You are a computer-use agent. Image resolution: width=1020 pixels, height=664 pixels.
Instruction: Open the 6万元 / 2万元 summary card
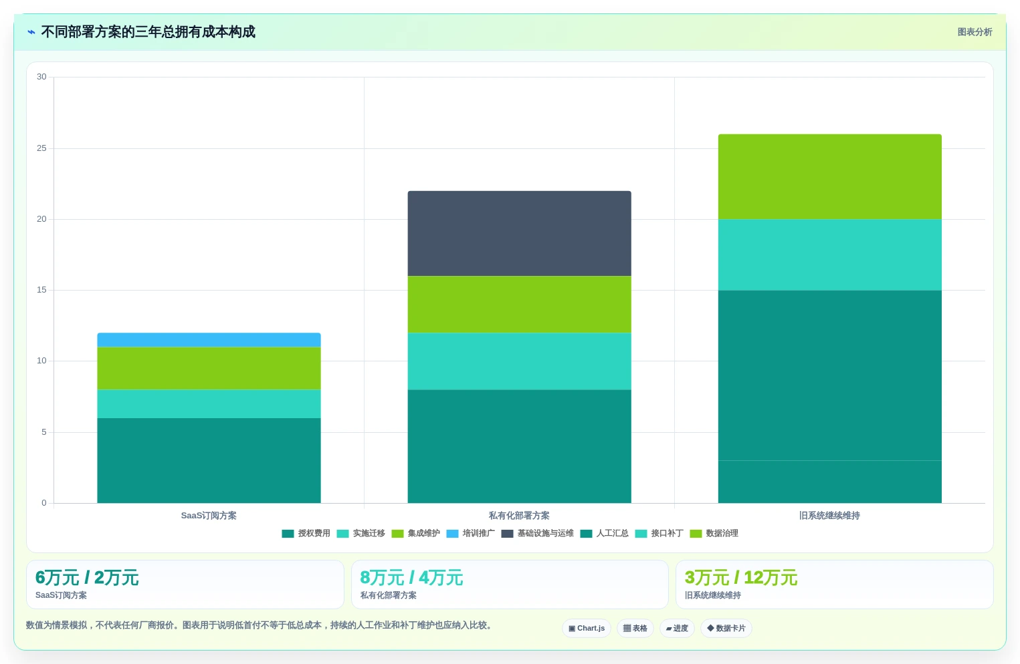pyautogui.click(x=185, y=585)
